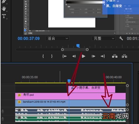Select the 角标.psd clip
Screen dimensions: 139x124
tap(70, 96)
